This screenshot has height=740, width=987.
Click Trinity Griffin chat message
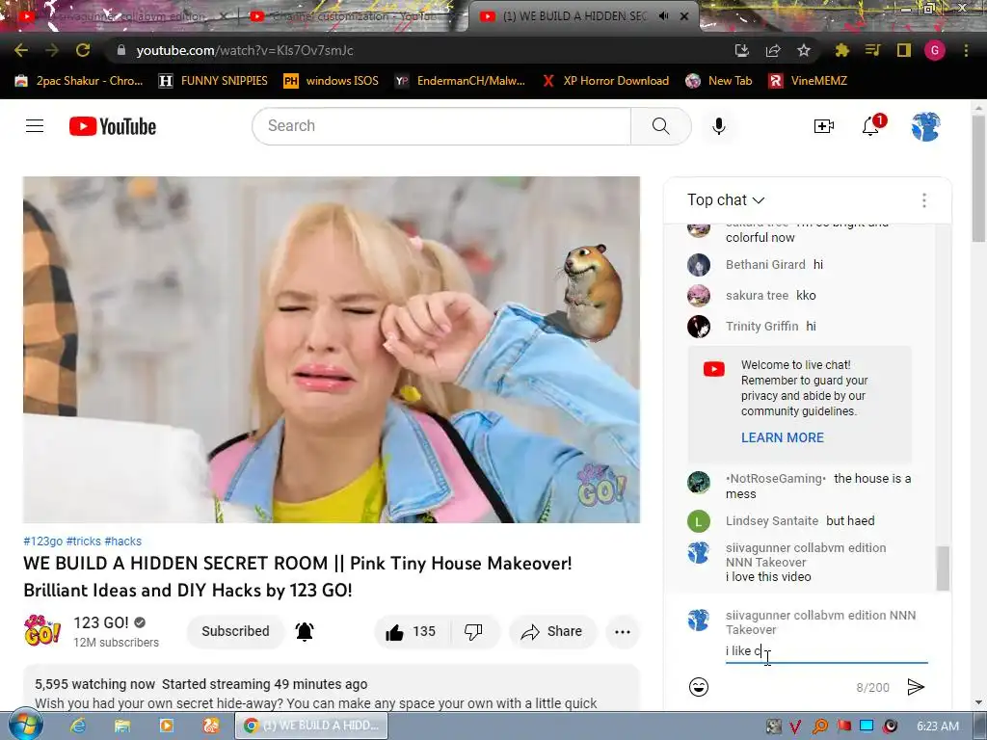[x=799, y=327]
